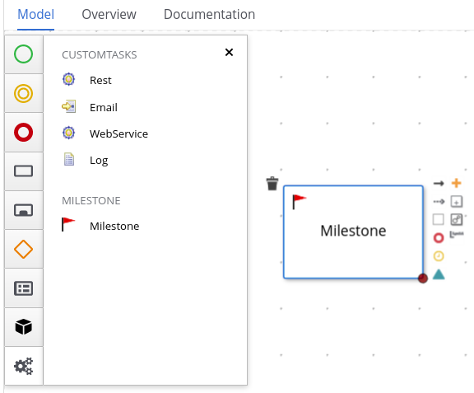Viewport: 474px width, 393px height.
Task: Create sequence flow using solid arrow icon
Action: click(x=439, y=183)
